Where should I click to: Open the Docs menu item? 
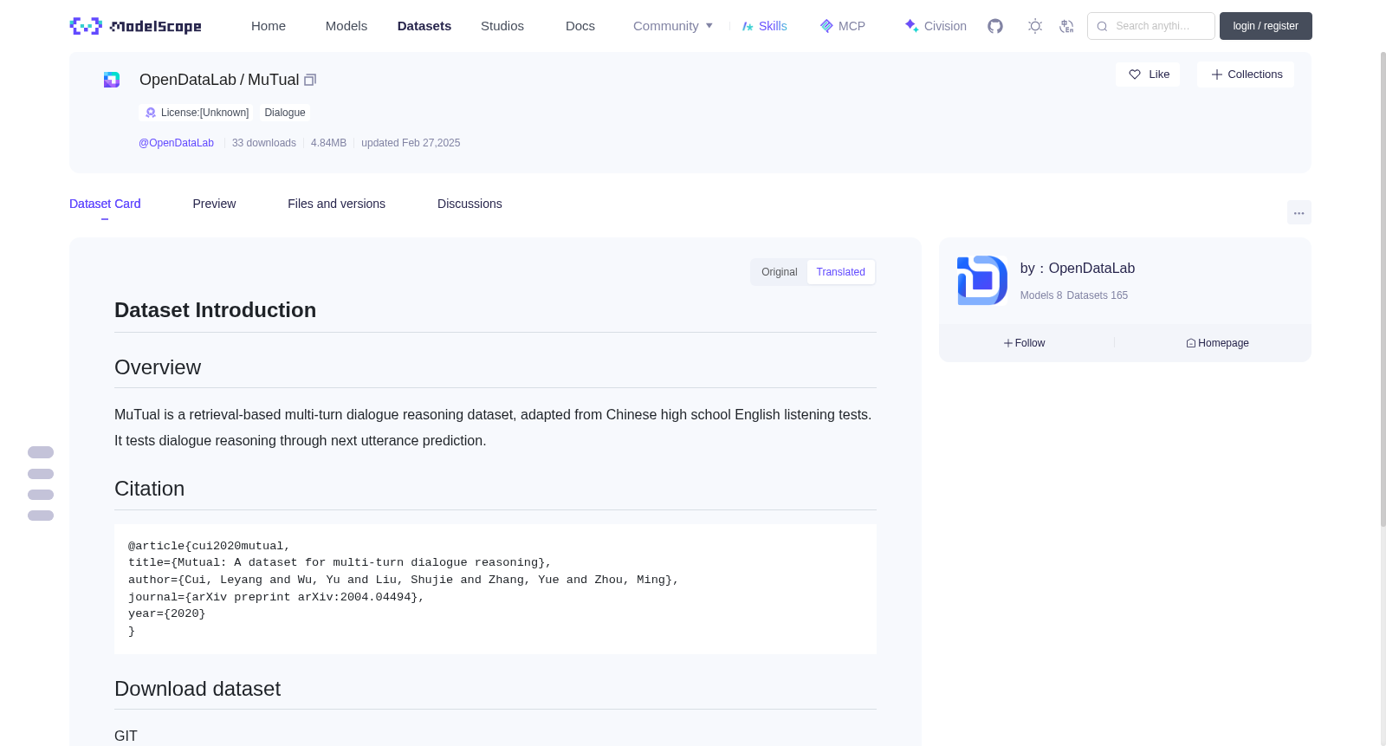[x=580, y=26]
